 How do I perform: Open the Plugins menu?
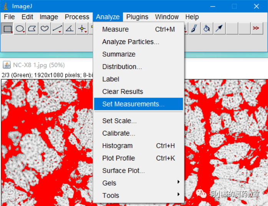pos(137,17)
